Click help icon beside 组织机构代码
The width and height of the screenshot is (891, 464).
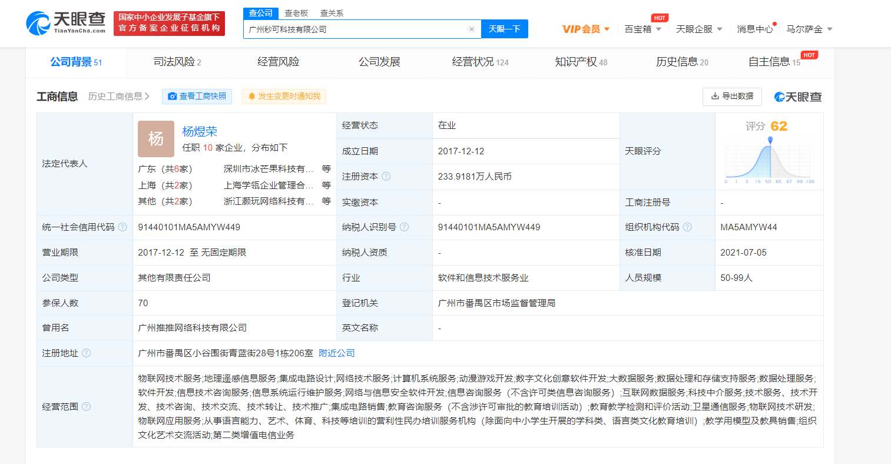[687, 227]
